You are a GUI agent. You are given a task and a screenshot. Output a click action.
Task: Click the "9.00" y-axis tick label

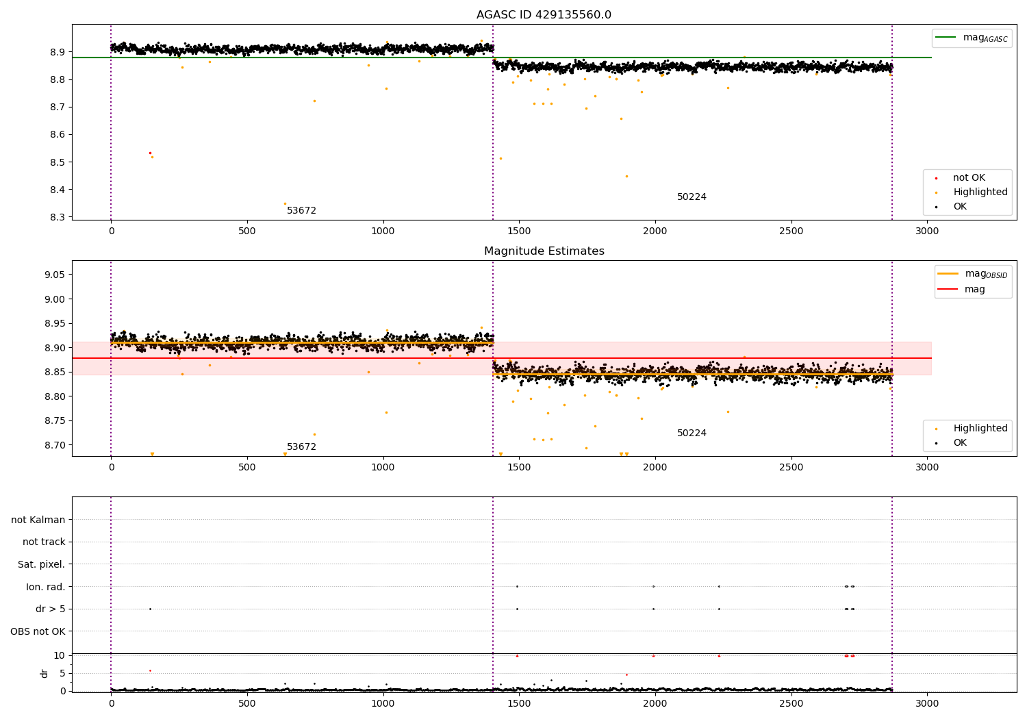[x=55, y=299]
